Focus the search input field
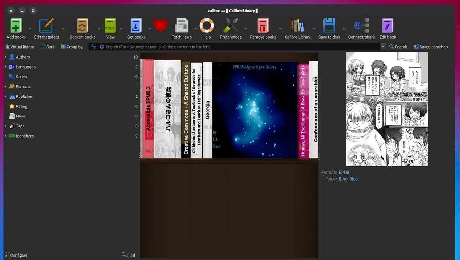 point(242,47)
